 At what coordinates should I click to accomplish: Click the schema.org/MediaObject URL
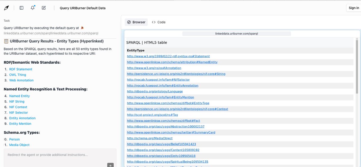(150, 138)
